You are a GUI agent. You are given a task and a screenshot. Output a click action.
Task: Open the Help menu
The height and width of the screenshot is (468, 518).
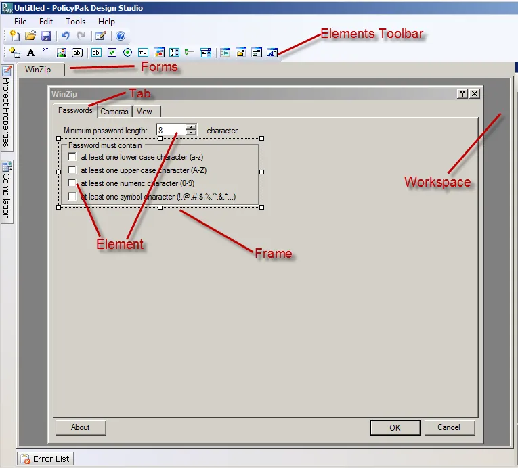click(106, 22)
